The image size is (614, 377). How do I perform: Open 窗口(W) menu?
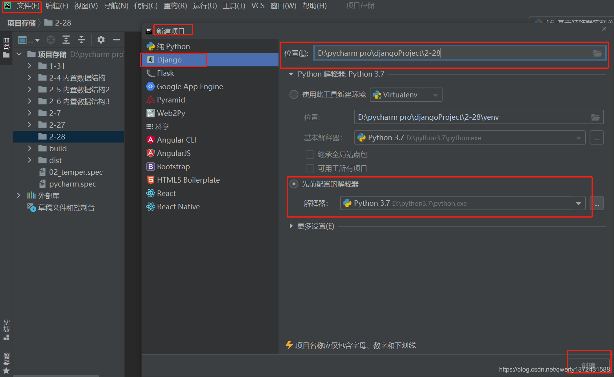(x=283, y=6)
